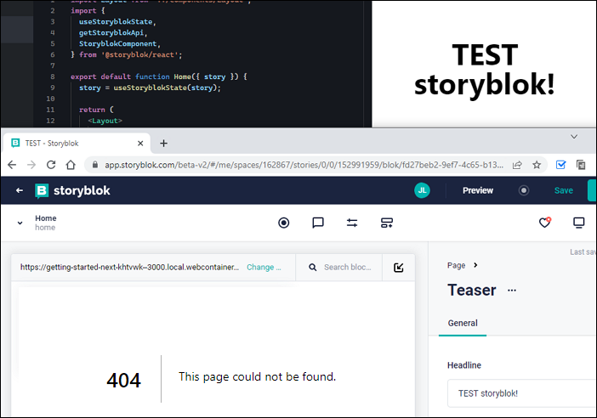The width and height of the screenshot is (597, 418).
Task: Open the visual editor target icon
Action: pos(284,223)
